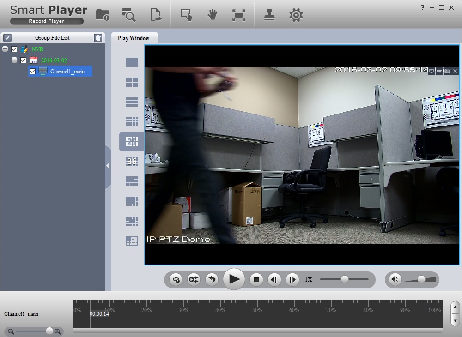Click the export file icon
The image size is (462, 337).
[156, 15]
